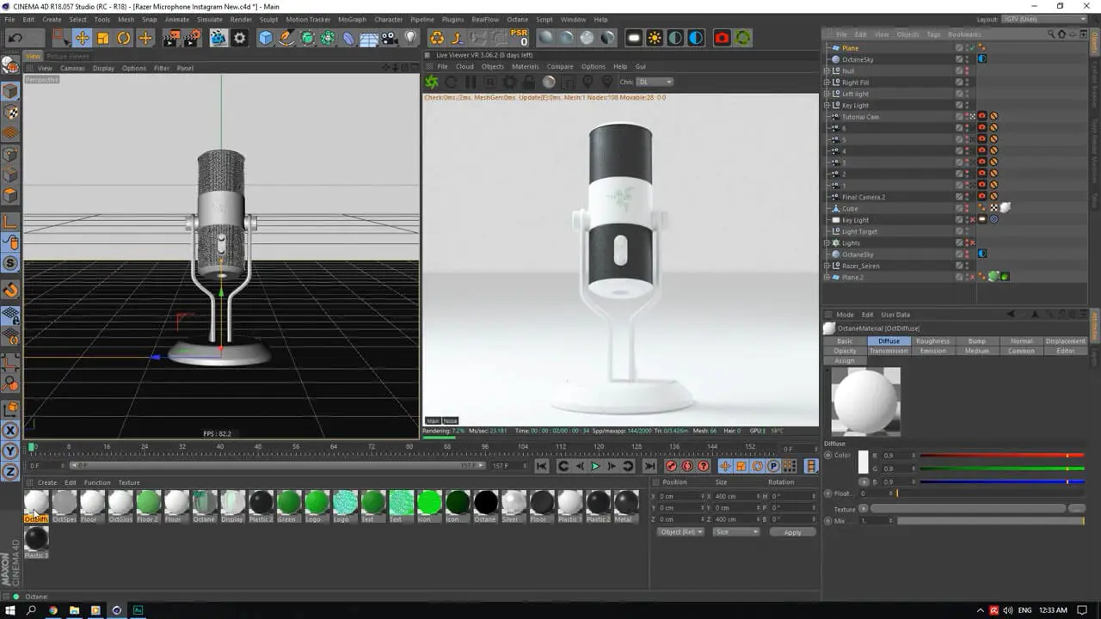Screen dimensions: 1101x619
Task: Click timeline frame 64 marker
Action: click(334, 447)
